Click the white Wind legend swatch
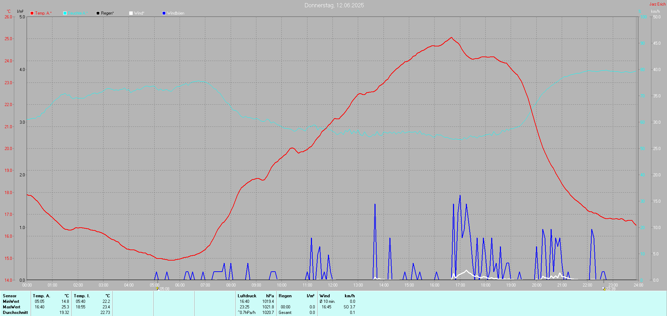The width and height of the screenshot is (667, 316). (131, 13)
